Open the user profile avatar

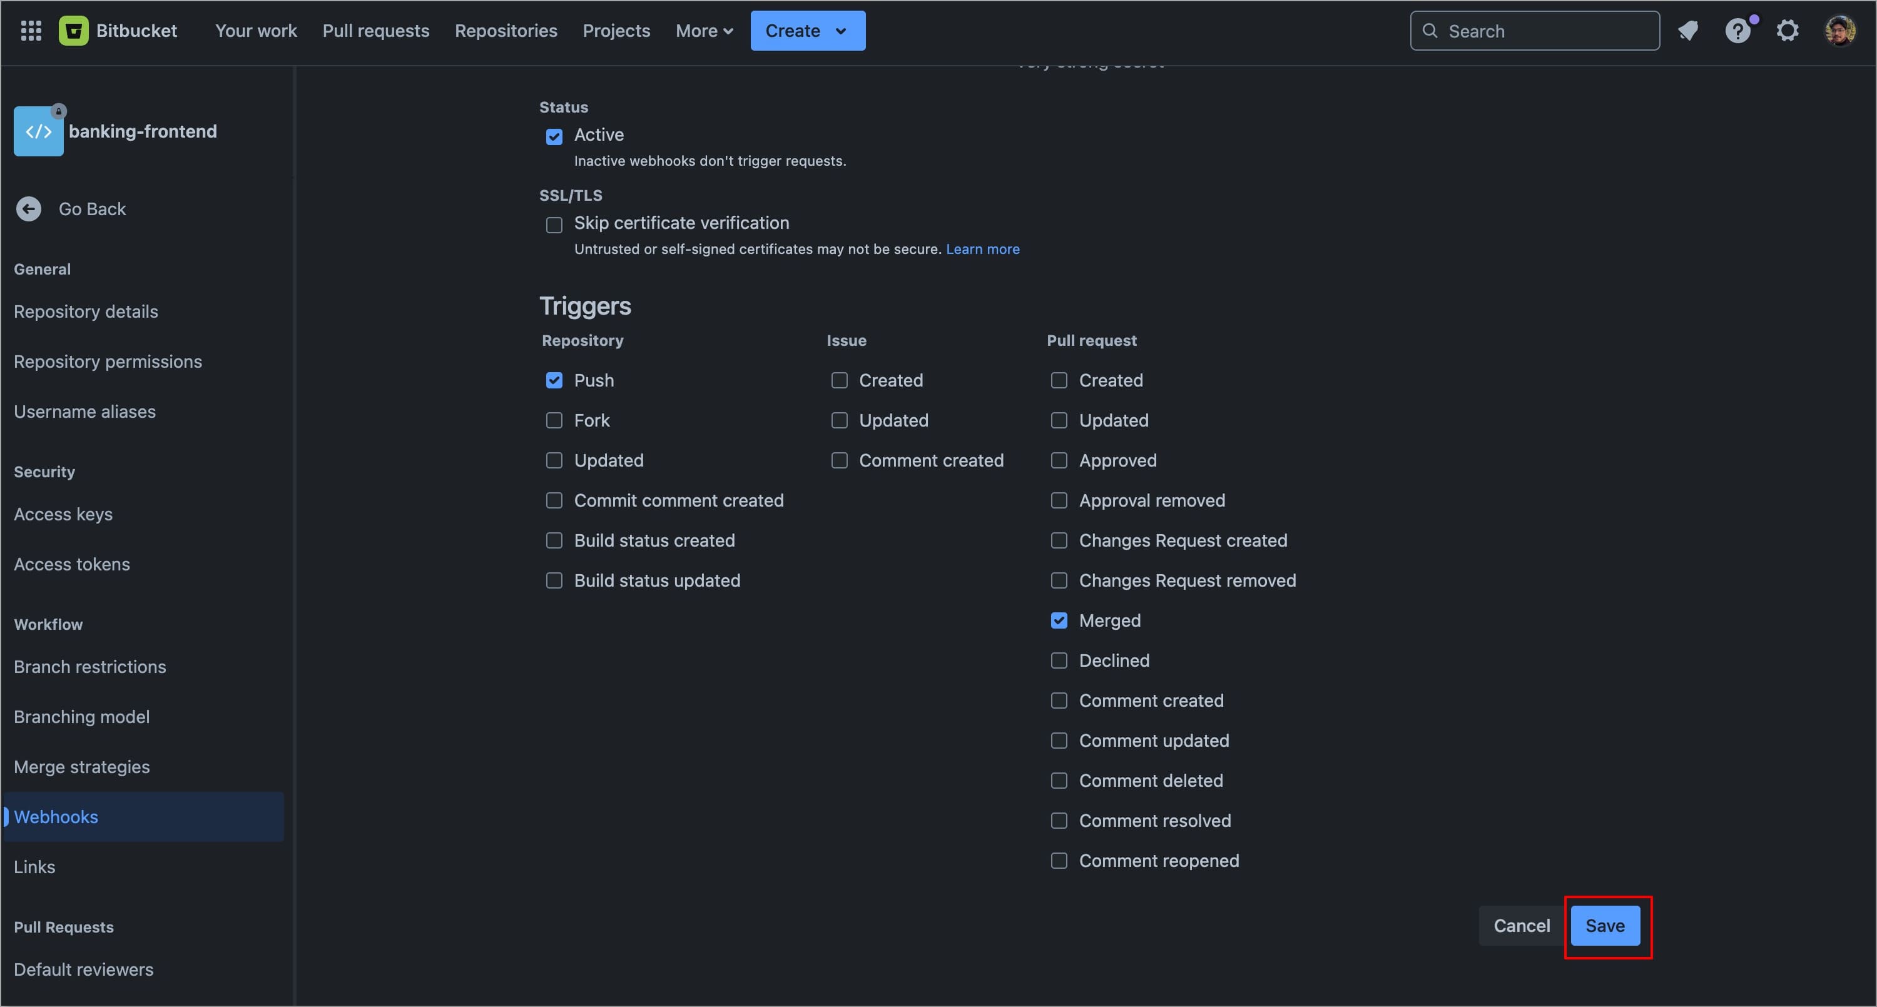[x=1840, y=31]
